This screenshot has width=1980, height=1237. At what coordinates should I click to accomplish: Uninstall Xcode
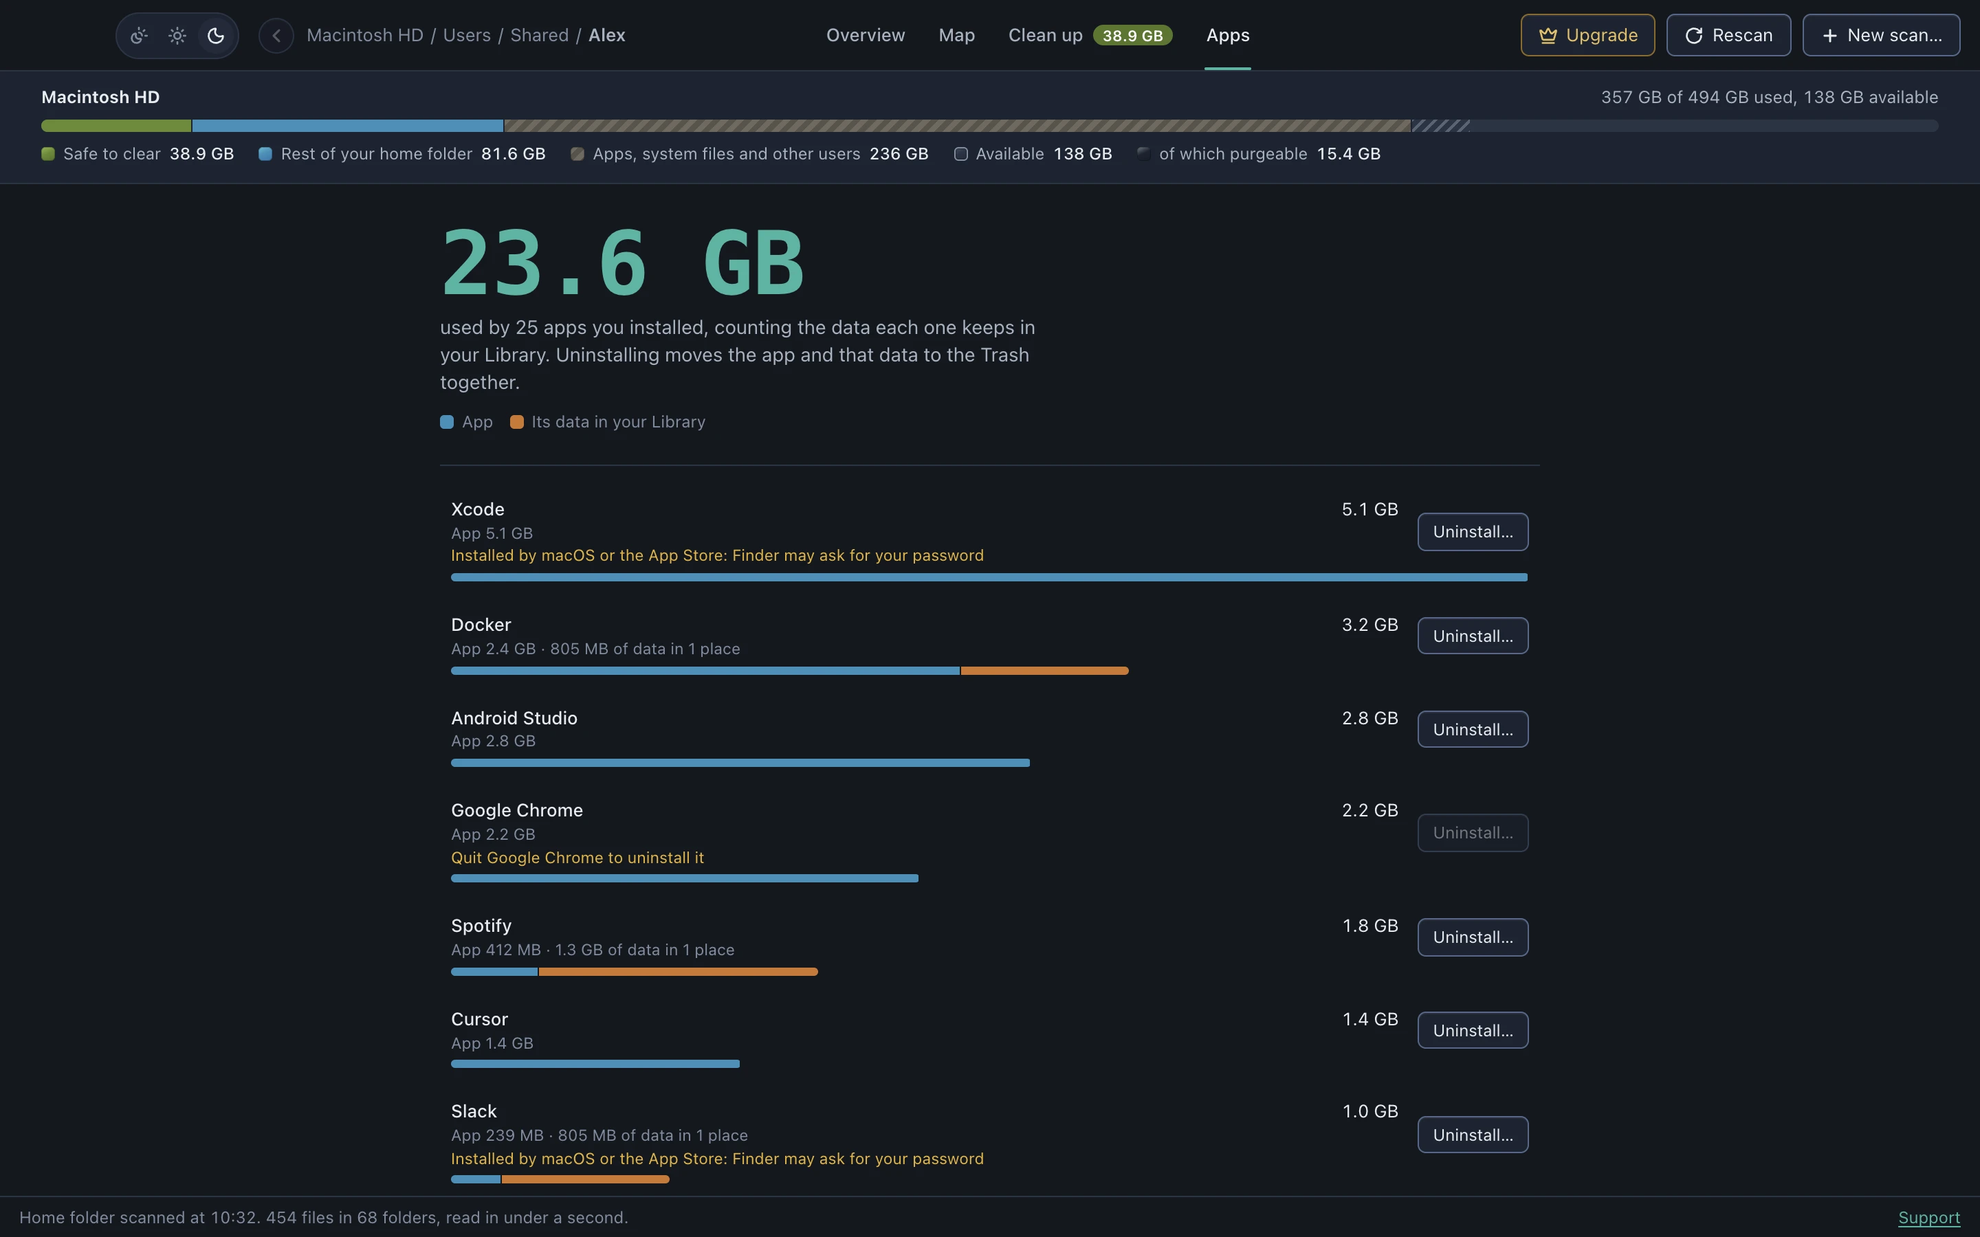[1473, 532]
